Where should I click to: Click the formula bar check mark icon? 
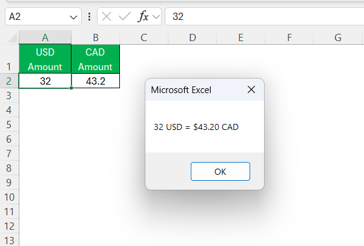point(124,17)
